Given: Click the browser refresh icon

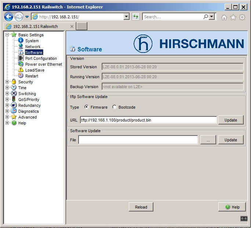Looking at the screenshot, I should (x=136, y=17).
